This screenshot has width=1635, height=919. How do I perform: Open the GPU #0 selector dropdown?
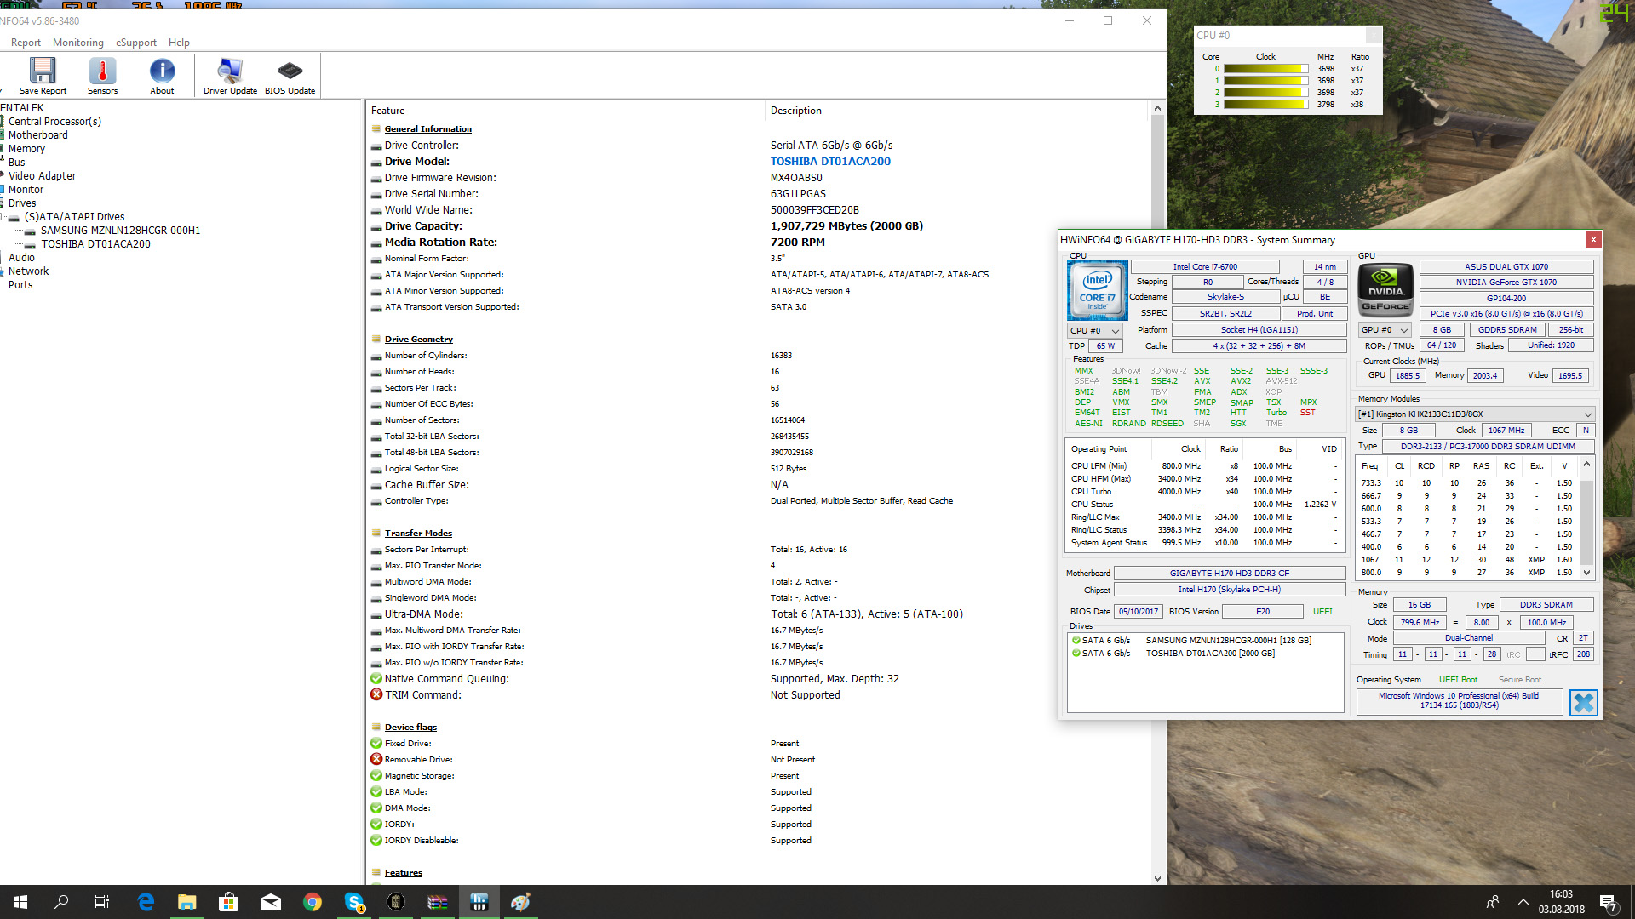[x=1385, y=330]
